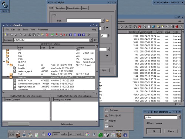Click the Cut scissors icon in xfsamba toolbar
Viewport: 185px width, 139px height.
[x=30, y=35]
